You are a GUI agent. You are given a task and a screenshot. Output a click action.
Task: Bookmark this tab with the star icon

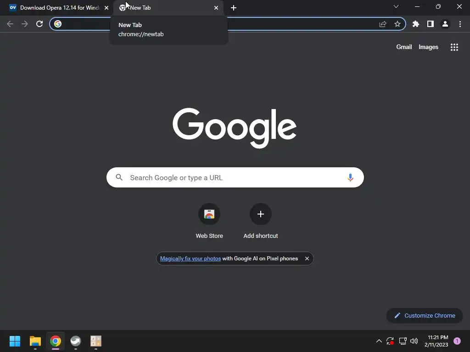(397, 24)
